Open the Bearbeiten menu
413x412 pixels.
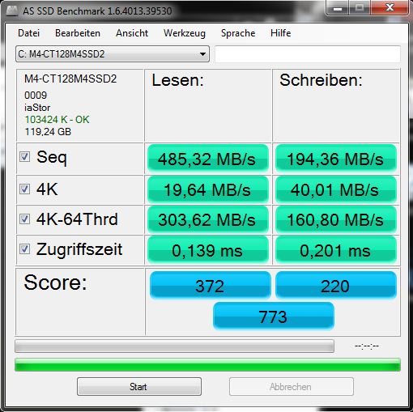(78, 33)
